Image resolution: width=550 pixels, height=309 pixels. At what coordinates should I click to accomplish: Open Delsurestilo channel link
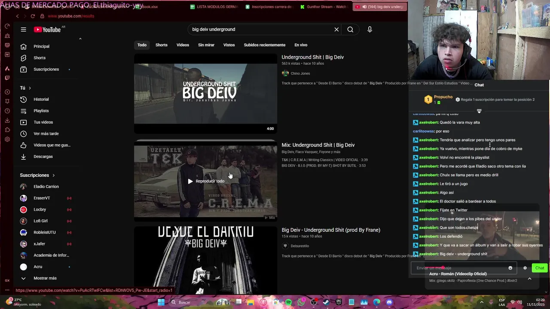[x=299, y=246]
